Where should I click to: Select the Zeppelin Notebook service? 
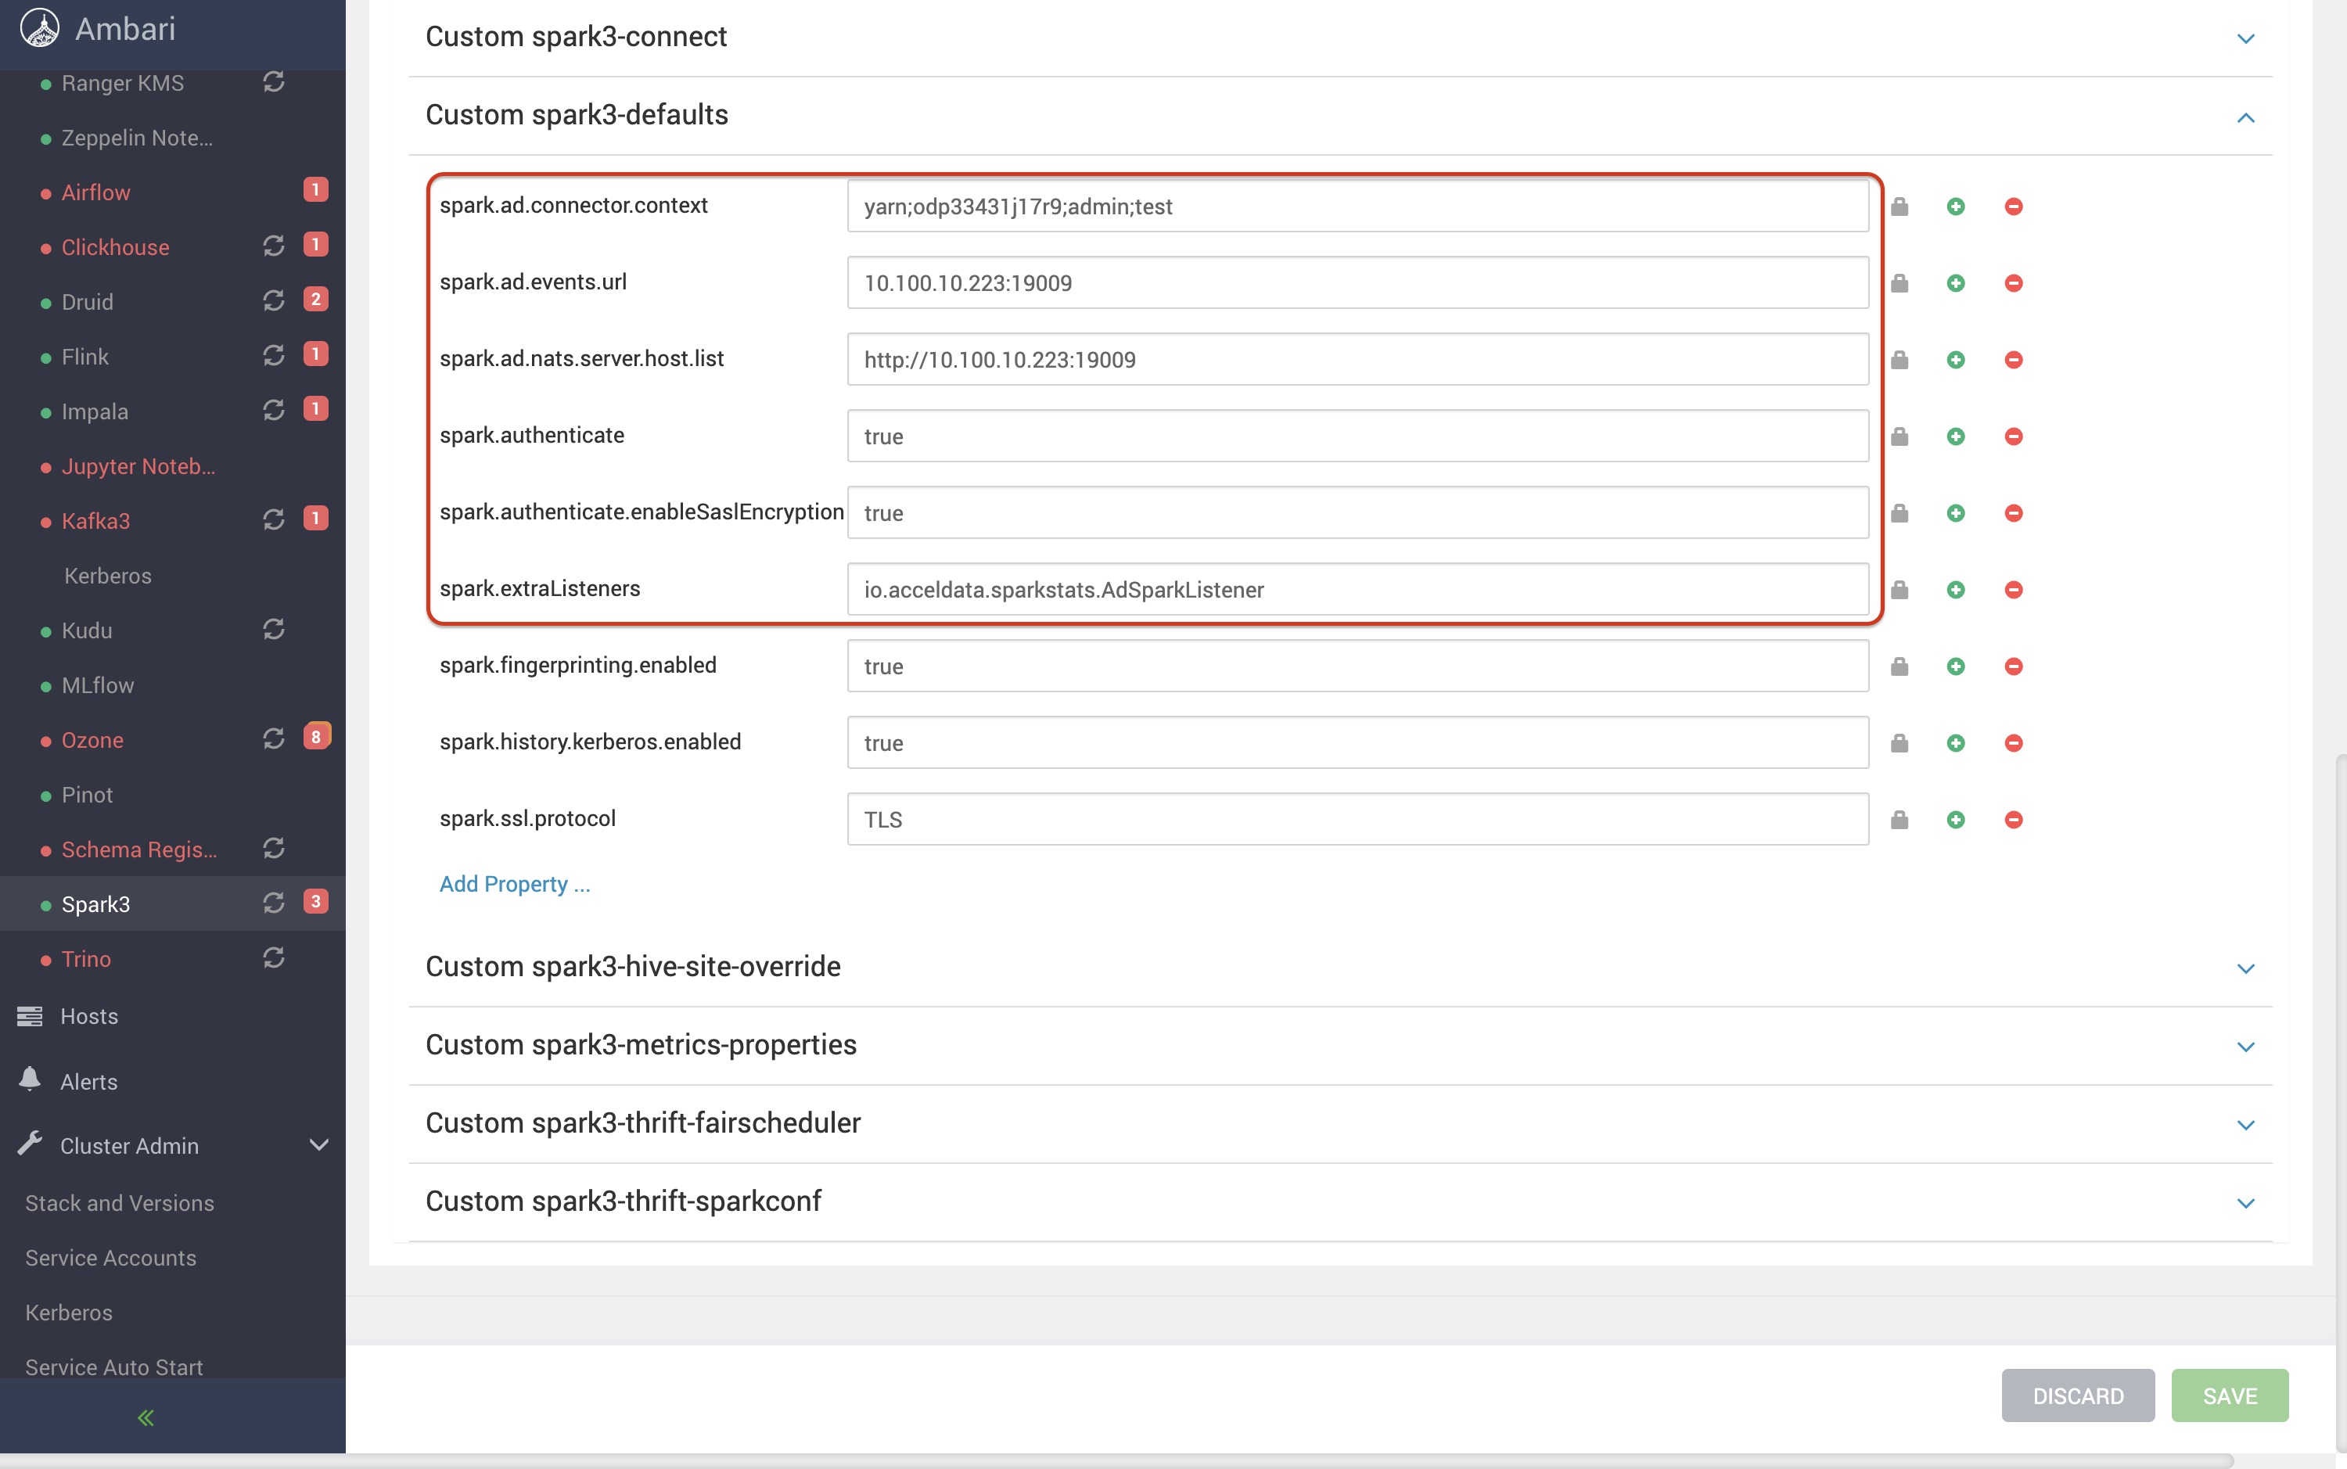pyautogui.click(x=137, y=138)
